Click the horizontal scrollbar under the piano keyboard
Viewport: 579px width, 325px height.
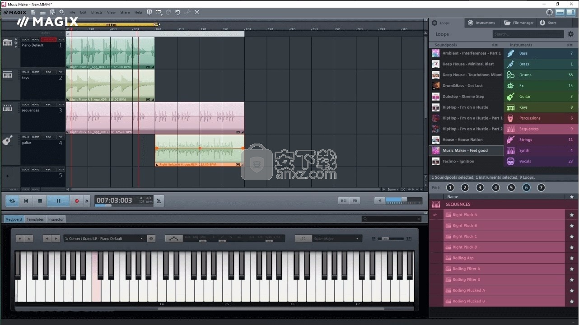tap(271, 309)
